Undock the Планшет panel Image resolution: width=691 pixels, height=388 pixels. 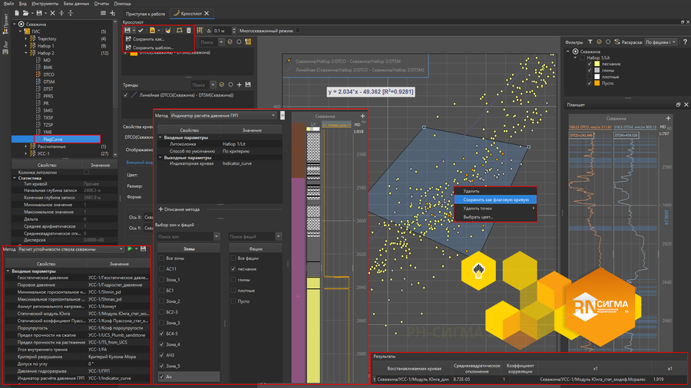(x=678, y=105)
